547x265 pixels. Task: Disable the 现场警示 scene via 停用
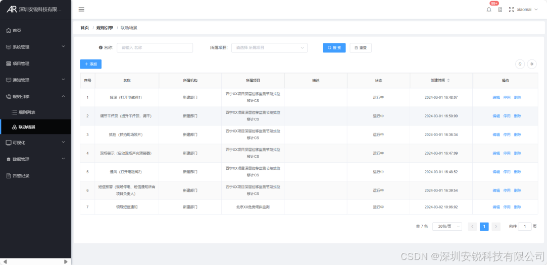[x=507, y=153]
